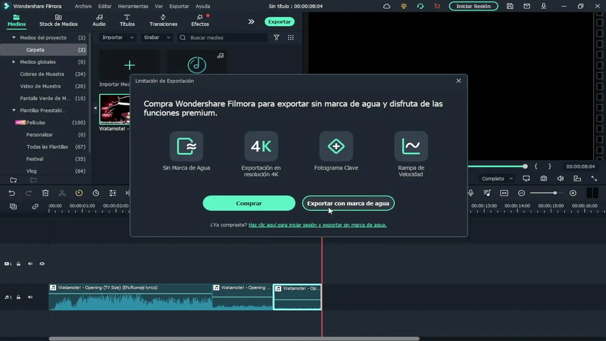
Task: Click the render preview monitor icon
Action: 526,179
